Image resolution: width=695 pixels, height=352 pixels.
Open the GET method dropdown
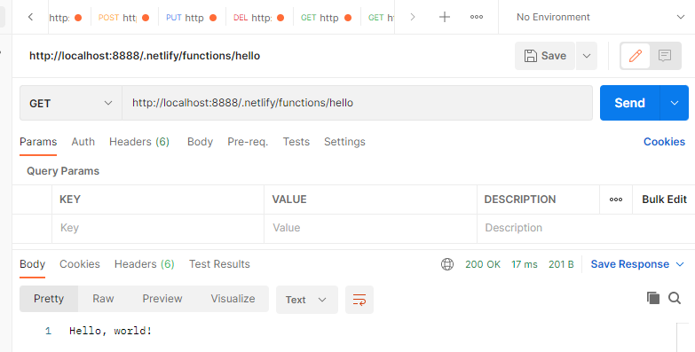[70, 103]
